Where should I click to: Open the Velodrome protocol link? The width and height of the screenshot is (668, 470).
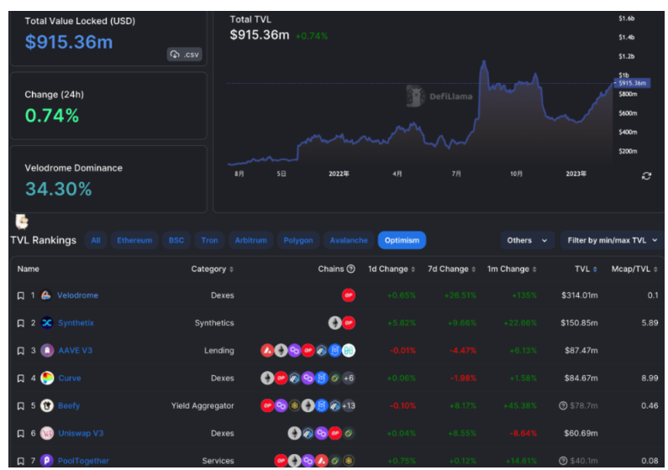(x=77, y=295)
